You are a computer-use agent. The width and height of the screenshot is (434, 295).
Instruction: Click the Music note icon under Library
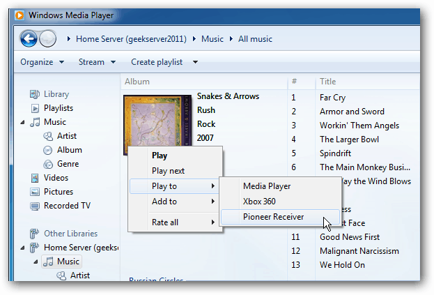coord(35,122)
